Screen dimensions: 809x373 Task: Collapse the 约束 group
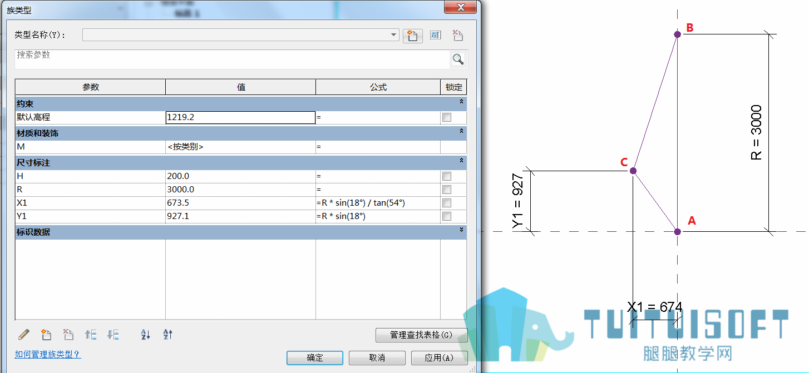click(x=461, y=103)
